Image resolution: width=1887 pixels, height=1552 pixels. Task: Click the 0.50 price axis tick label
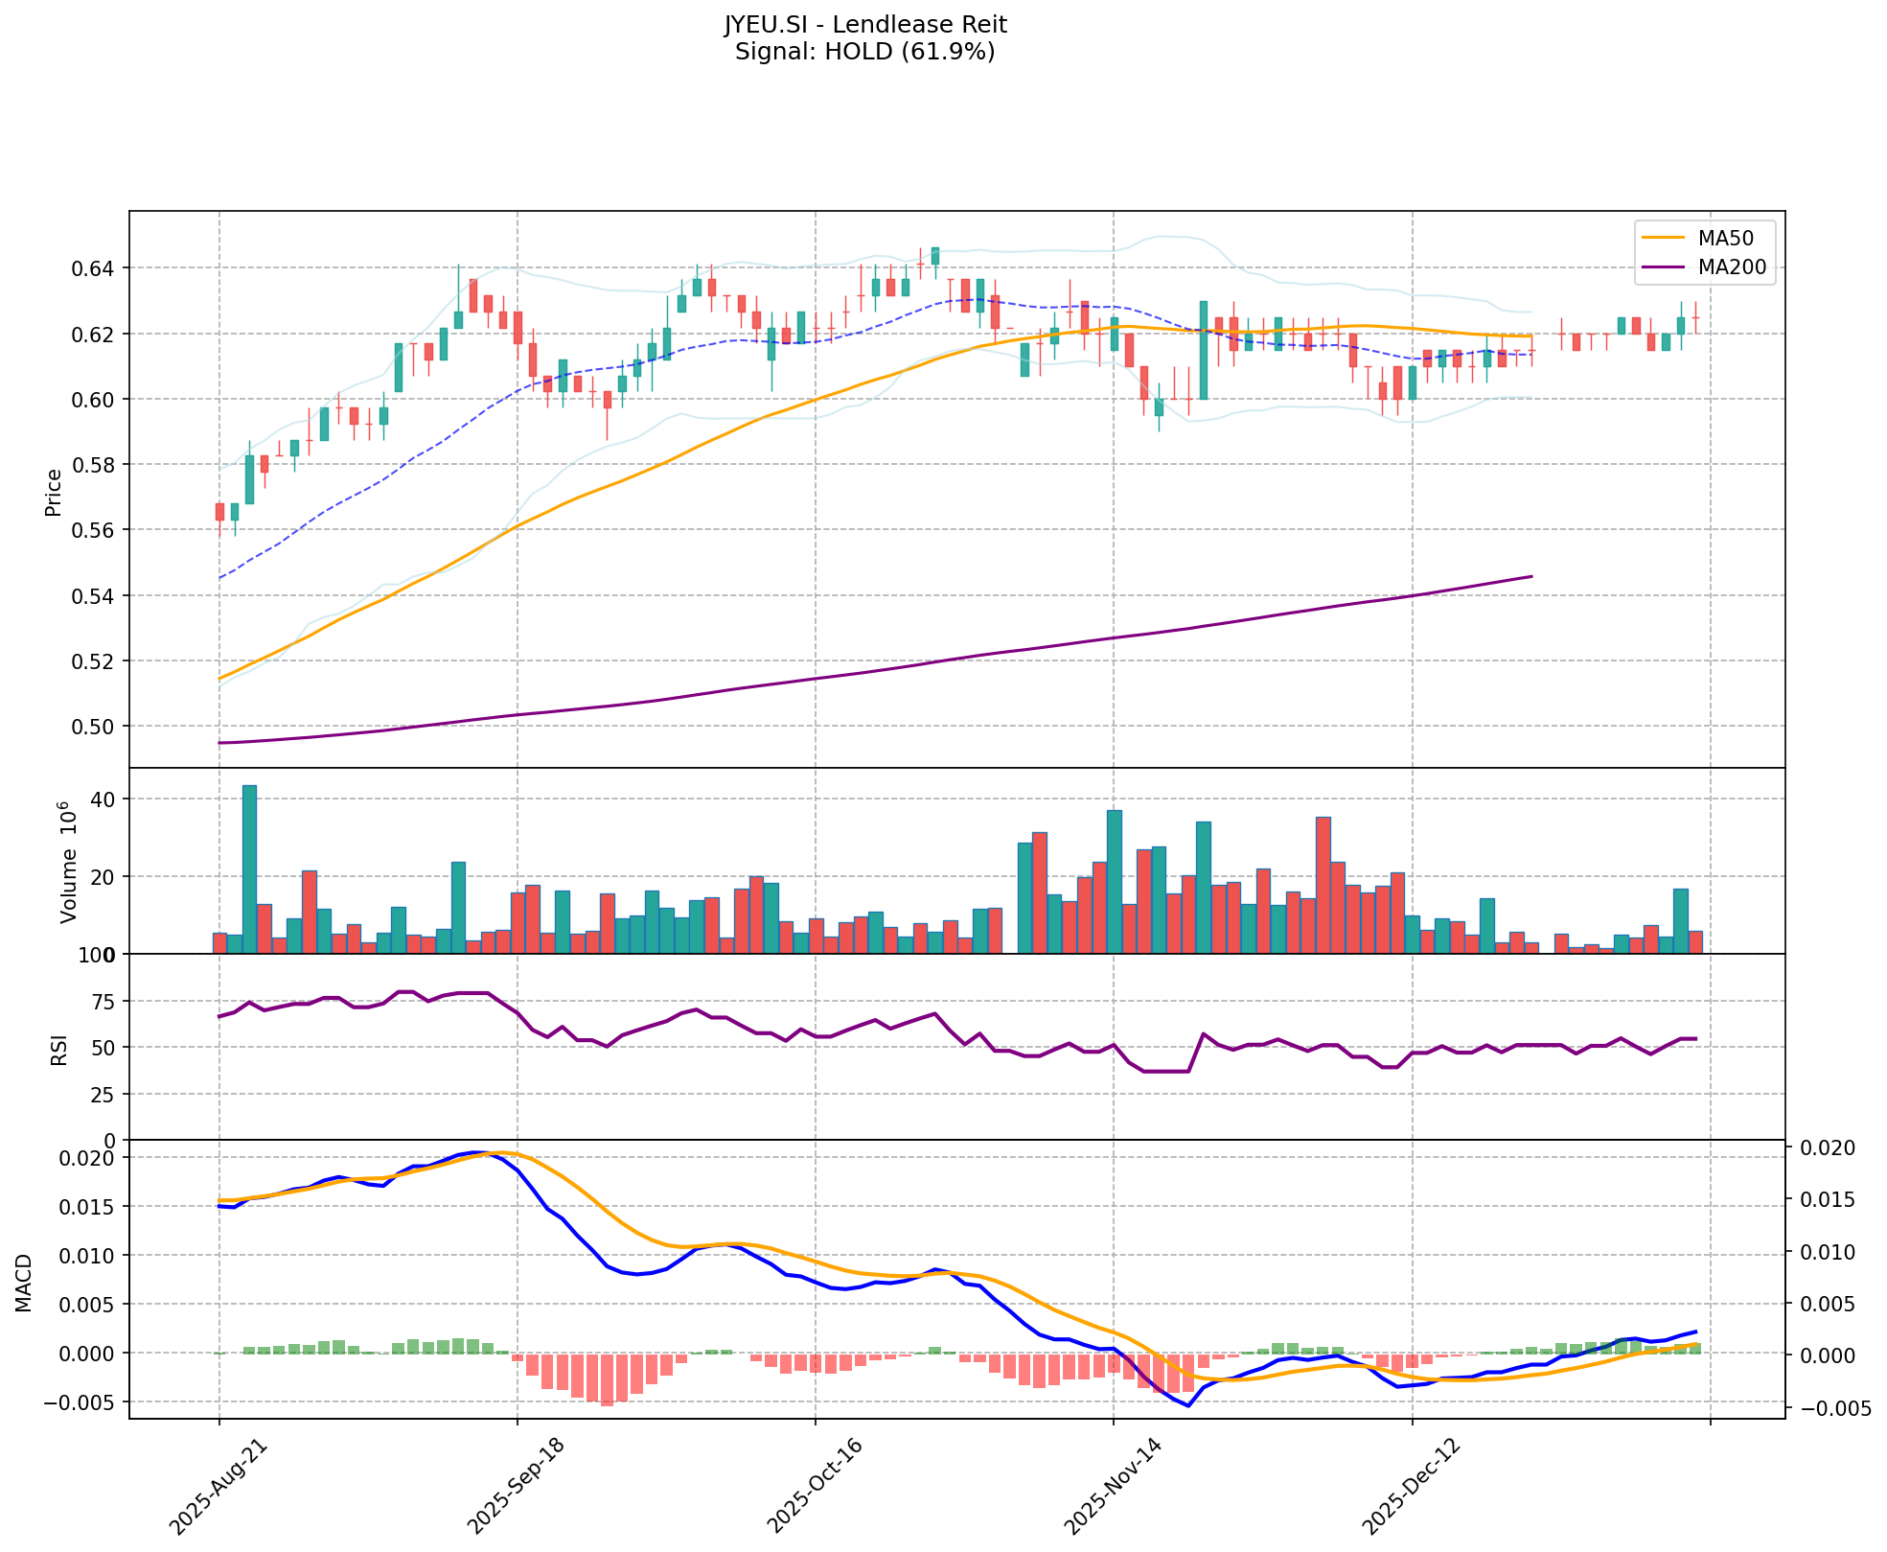tap(95, 727)
